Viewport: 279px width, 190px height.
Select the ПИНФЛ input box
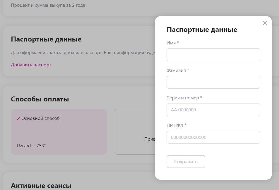[x=213, y=137]
